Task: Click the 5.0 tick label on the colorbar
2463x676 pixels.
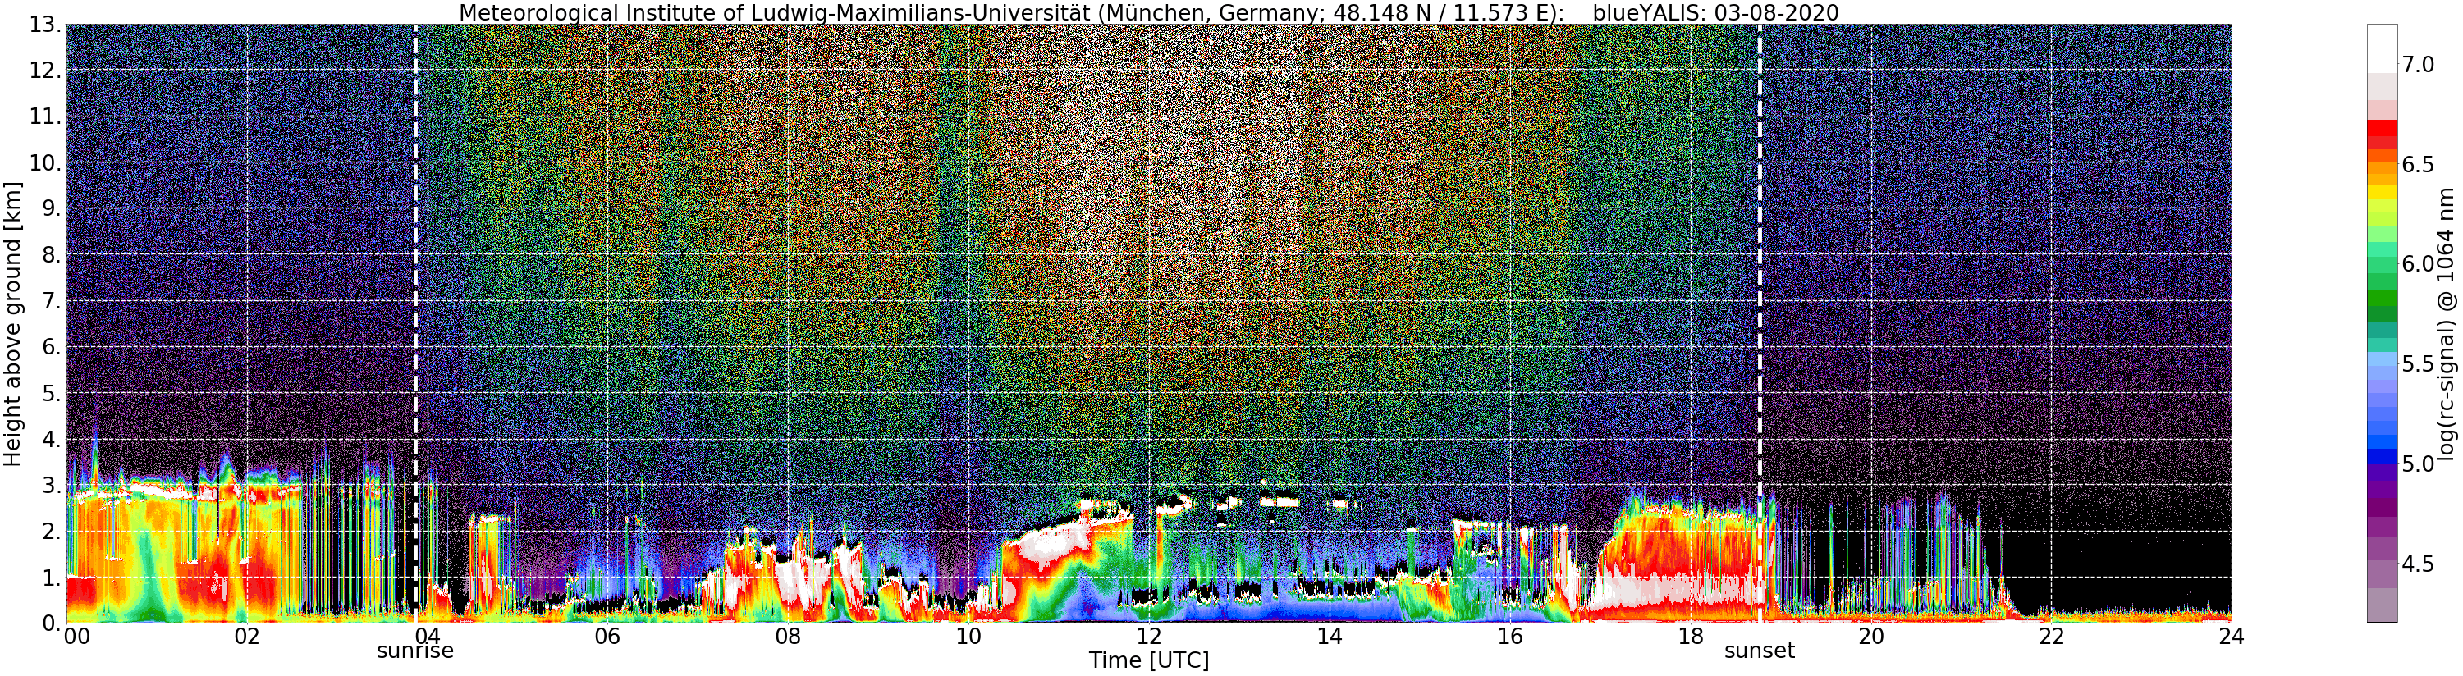Action: (2418, 464)
